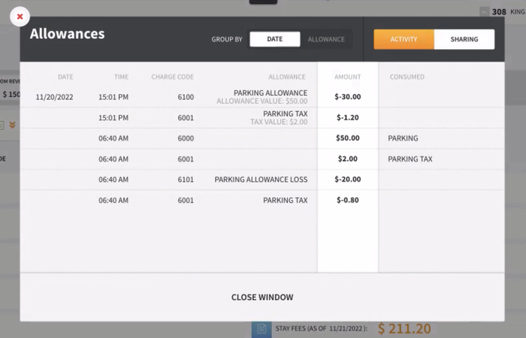Screen dimensions: 526x338
Task: Click the Amount column header
Action: [x=348, y=77]
